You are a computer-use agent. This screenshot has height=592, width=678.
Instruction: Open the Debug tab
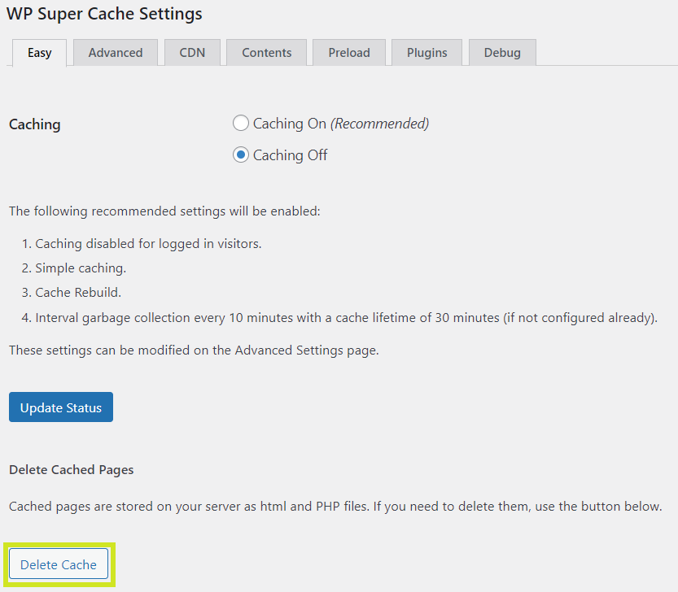pos(501,53)
